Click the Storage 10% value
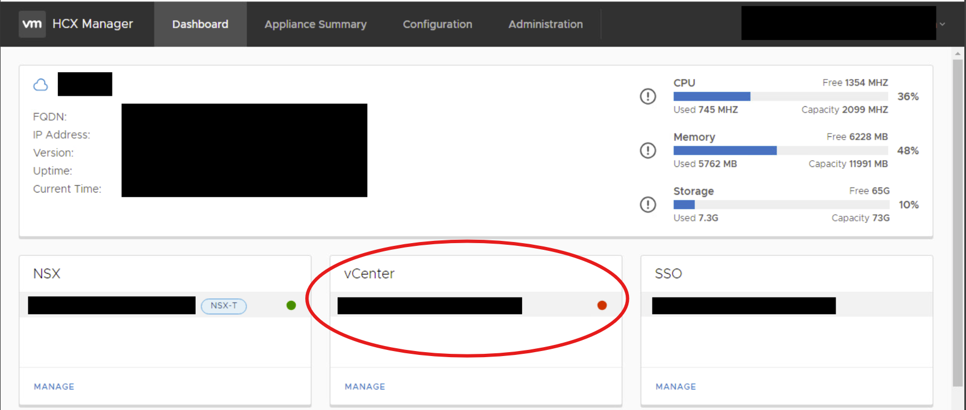 point(909,205)
